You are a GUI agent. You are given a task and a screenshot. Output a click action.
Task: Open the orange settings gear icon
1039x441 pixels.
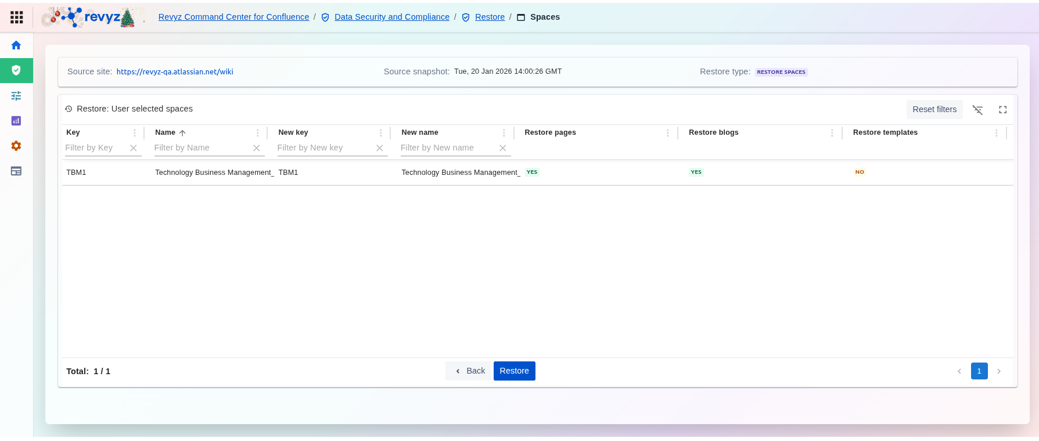16,146
